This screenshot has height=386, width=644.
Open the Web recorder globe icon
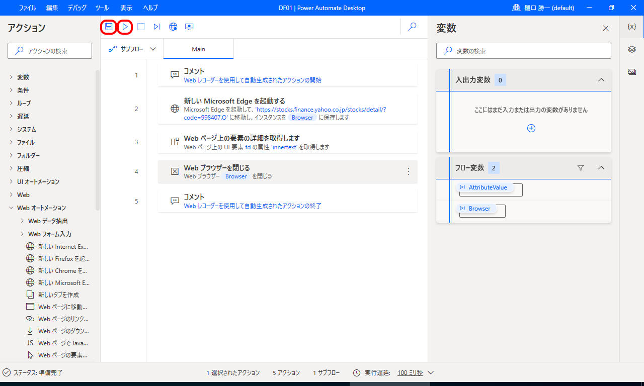[x=173, y=27]
